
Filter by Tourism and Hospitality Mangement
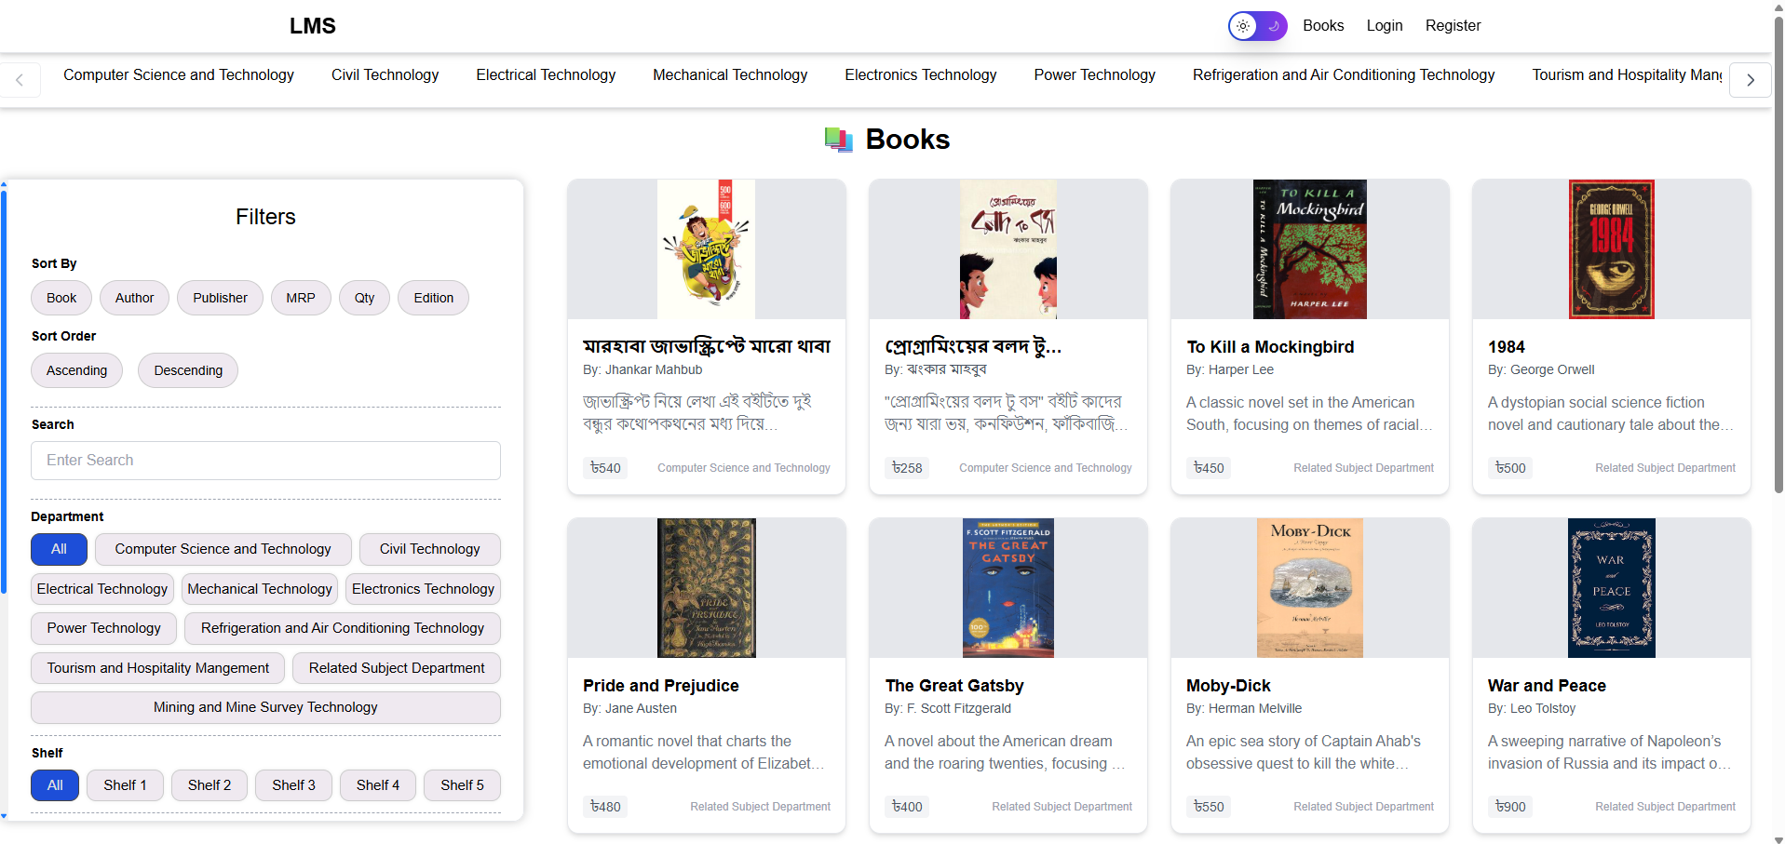tap(158, 668)
